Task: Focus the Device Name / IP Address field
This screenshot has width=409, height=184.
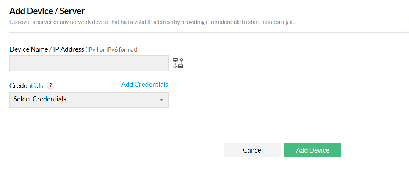Action: click(89, 63)
